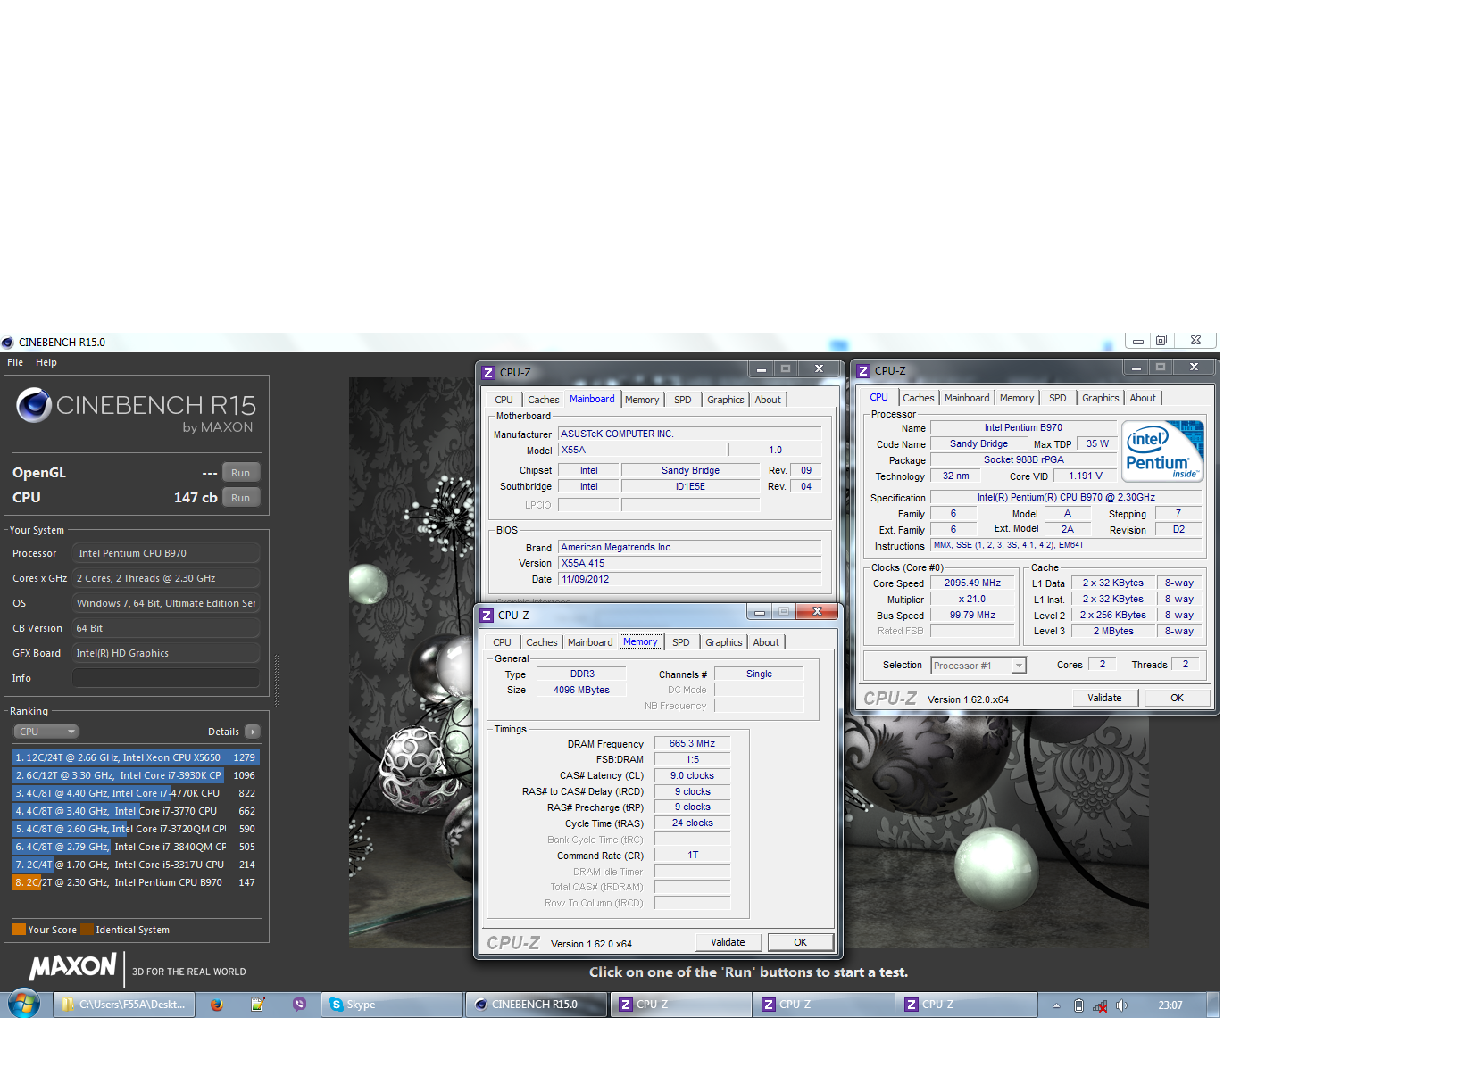Switch to the CPU tab in the CPU-Z Mainboard window
The height and width of the screenshot is (1092, 1457).
(504, 400)
